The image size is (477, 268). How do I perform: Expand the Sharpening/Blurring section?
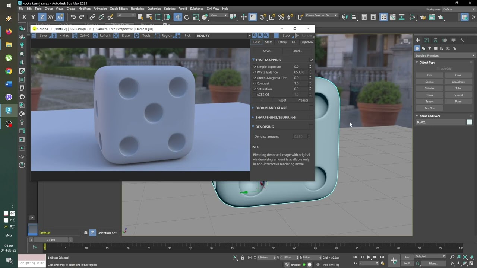253,117
